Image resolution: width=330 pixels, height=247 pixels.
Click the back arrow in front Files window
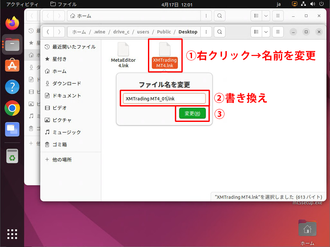pos(48,32)
